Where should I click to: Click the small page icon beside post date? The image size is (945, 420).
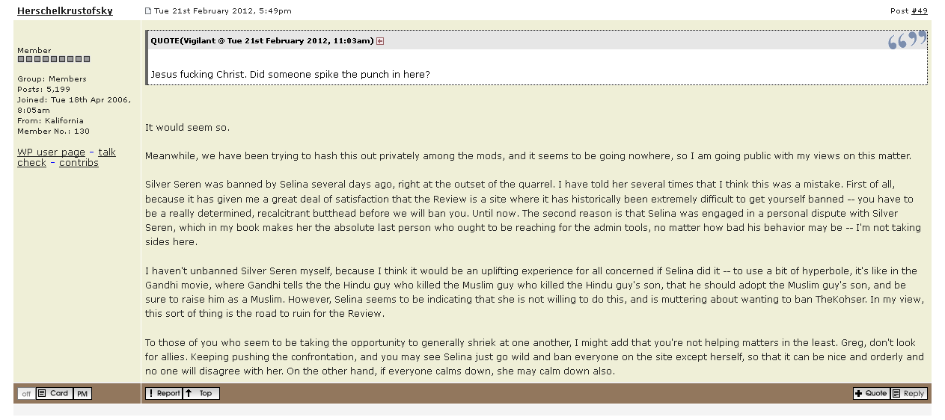pos(148,11)
